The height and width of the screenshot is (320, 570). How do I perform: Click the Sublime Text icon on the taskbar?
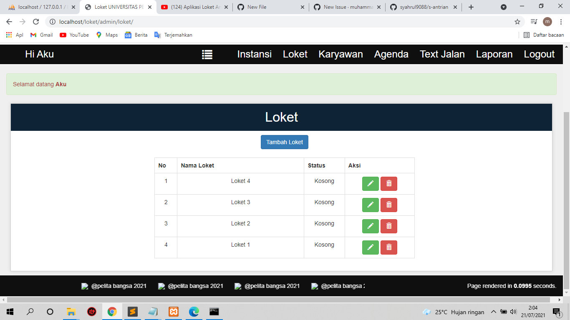(133, 312)
